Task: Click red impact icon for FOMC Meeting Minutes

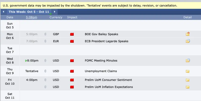Action: [72, 61]
